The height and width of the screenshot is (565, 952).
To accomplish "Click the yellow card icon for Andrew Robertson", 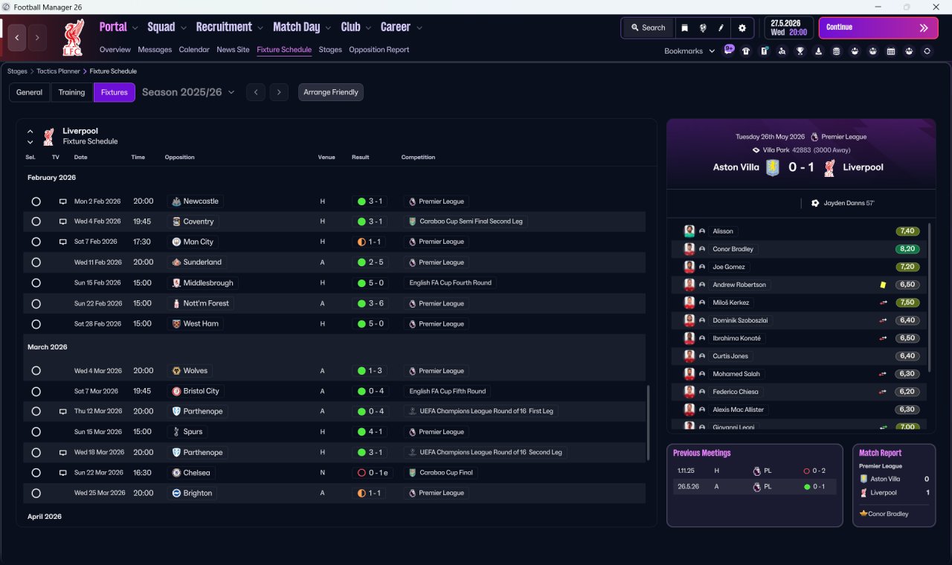I will (883, 285).
